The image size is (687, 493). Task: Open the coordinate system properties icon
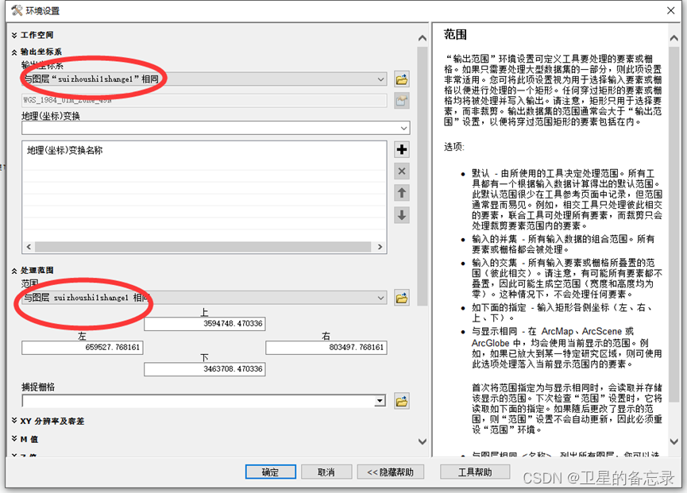(401, 101)
